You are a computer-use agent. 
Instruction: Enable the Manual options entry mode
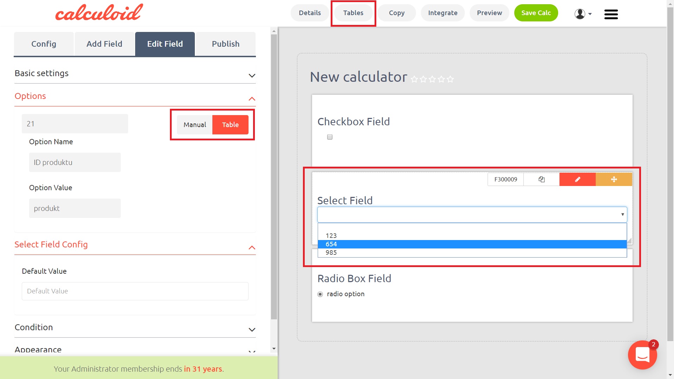(194, 125)
